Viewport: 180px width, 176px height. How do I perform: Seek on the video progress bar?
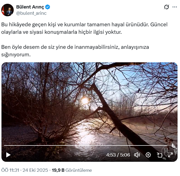pyautogui.click(x=86, y=145)
